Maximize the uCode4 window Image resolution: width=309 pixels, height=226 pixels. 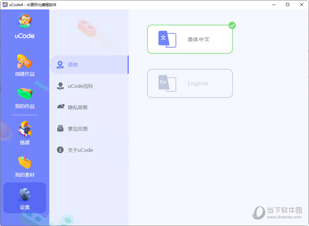(x=287, y=5)
